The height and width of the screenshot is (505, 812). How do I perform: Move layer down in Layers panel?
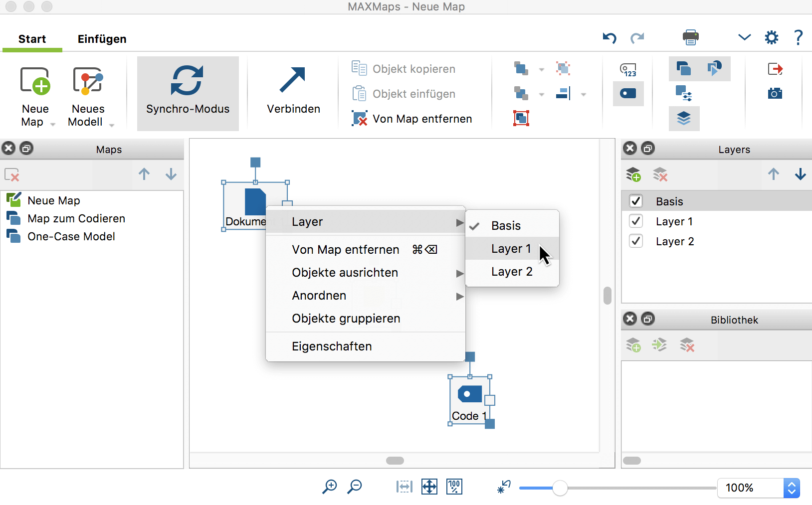tap(801, 174)
